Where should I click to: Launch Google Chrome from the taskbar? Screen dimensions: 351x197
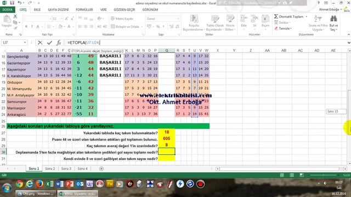tap(20, 184)
